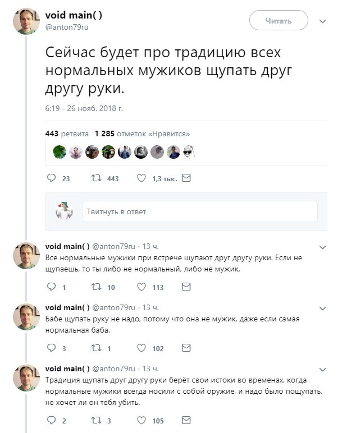This screenshot has height=433, width=338.
Task: Open the @anton79ru profile handle in header
Action: tap(63, 26)
